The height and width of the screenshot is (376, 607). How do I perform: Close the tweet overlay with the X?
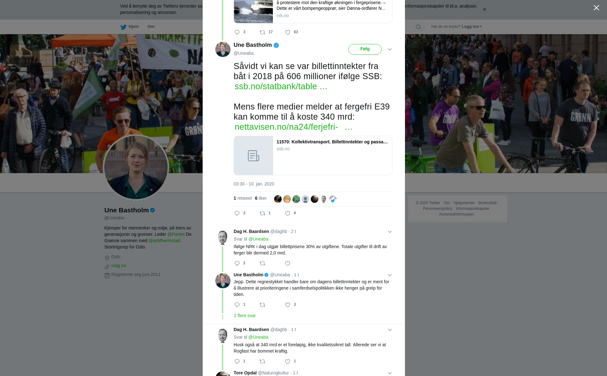[596, 8]
